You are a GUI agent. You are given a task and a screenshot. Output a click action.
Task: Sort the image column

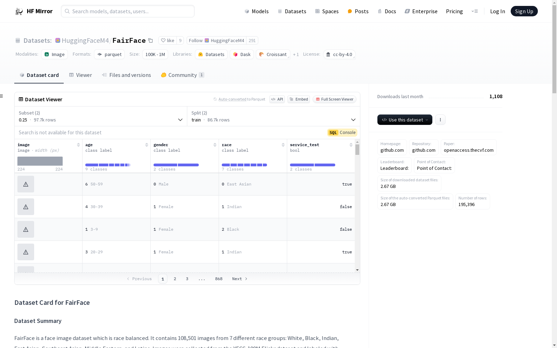tap(78, 145)
